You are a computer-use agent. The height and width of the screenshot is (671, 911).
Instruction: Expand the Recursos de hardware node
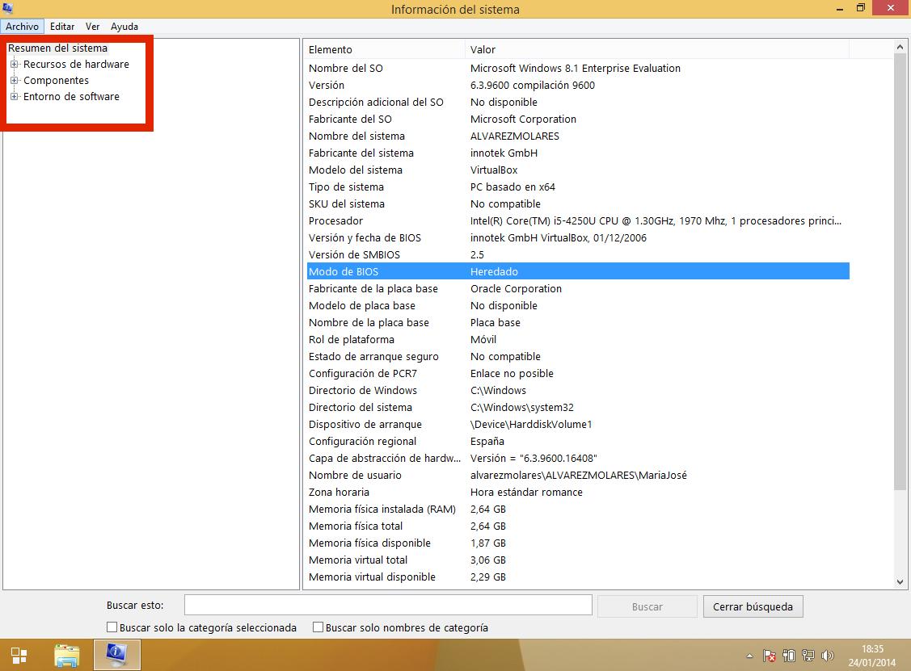(15, 65)
